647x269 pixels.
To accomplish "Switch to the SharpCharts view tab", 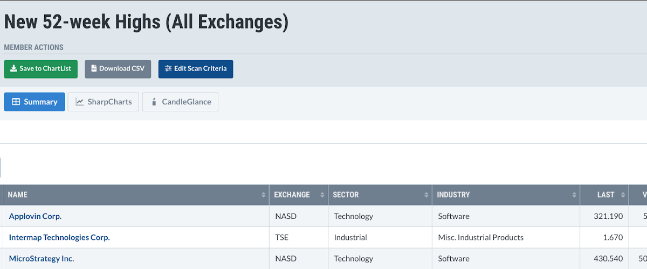I will click(x=104, y=102).
